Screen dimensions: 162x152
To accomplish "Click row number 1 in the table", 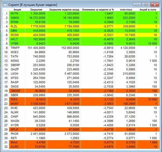I will point(7,14).
